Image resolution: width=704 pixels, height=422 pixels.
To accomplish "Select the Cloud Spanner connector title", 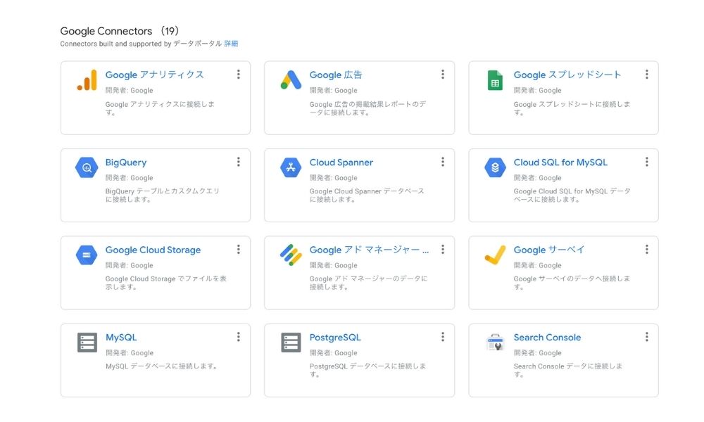I will [341, 162].
